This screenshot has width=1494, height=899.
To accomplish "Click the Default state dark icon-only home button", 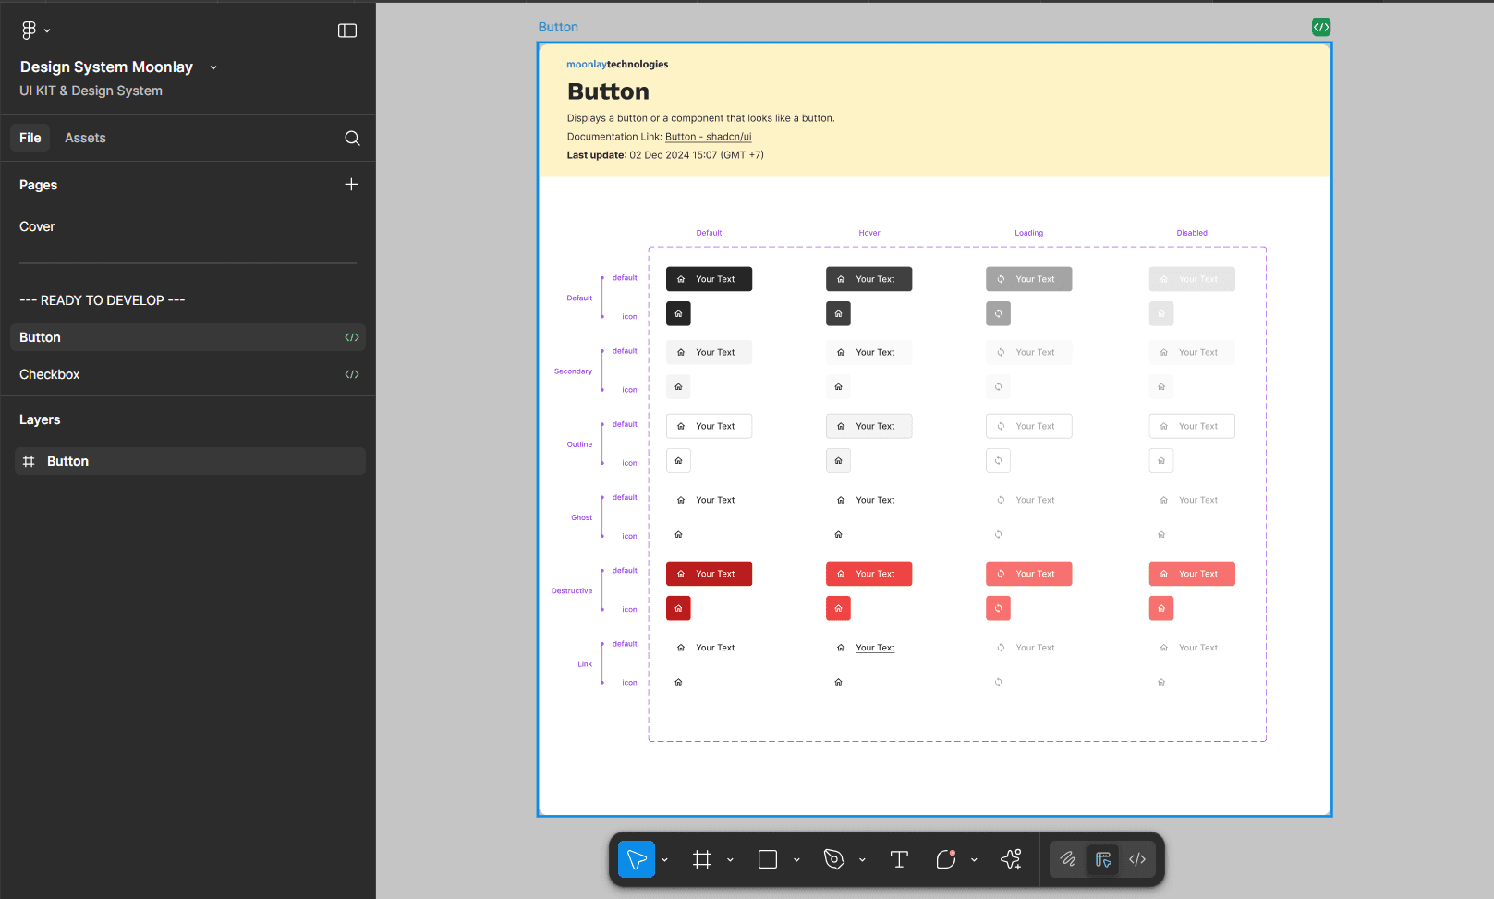I will 678,313.
